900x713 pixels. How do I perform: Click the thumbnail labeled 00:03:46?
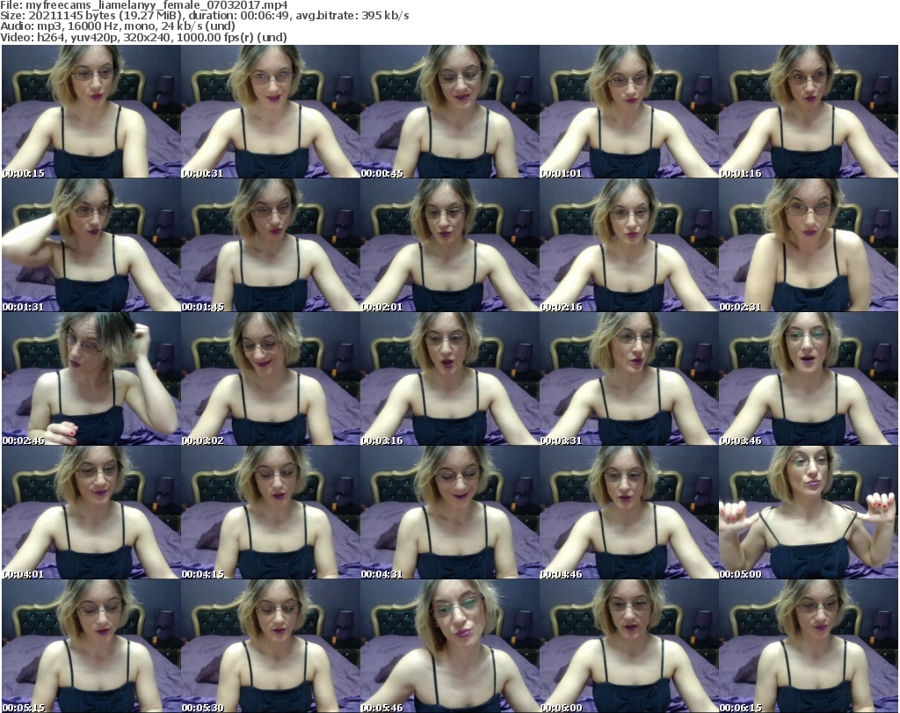coord(809,379)
